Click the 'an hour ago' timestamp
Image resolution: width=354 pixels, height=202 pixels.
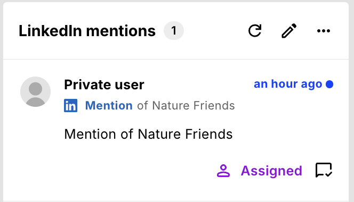point(288,84)
